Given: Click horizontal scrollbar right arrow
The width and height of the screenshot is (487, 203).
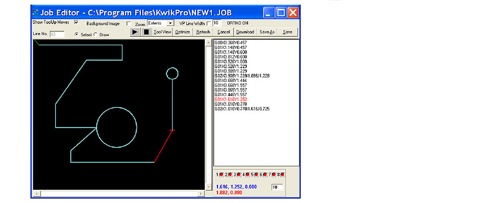Looking at the screenshot, I should [x=201, y=193].
